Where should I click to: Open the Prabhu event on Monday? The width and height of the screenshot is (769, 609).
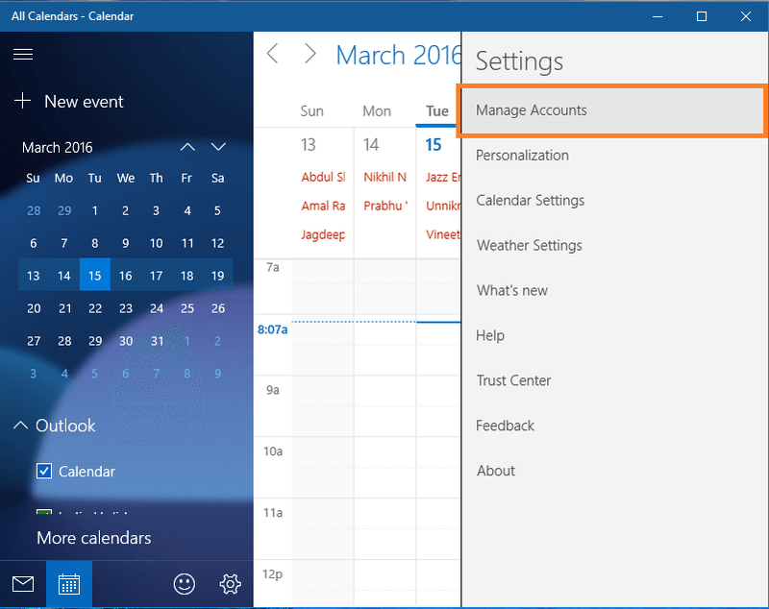pyautogui.click(x=385, y=206)
